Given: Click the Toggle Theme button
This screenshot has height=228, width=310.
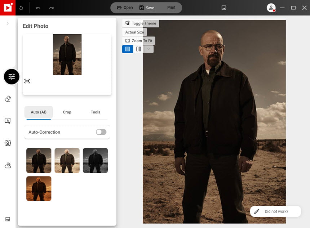Looking at the screenshot, I should (x=141, y=23).
